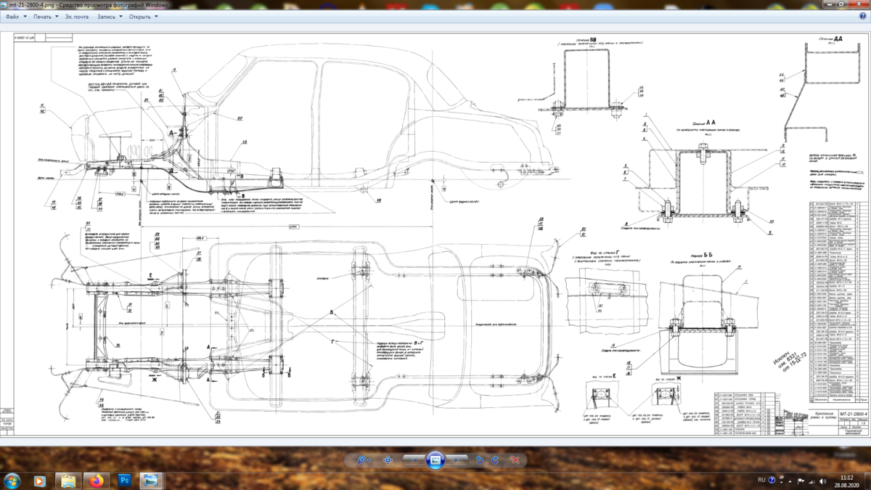The image size is (871, 490).
Task: Rotate image clockwise
Action: click(495, 460)
